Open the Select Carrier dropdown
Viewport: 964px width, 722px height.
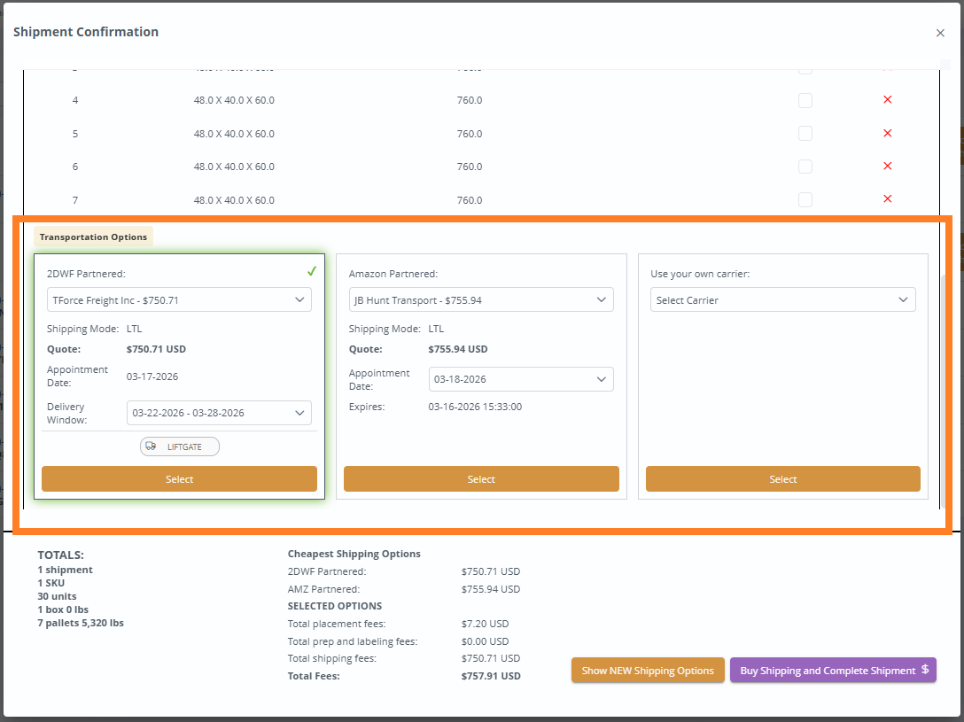click(782, 300)
